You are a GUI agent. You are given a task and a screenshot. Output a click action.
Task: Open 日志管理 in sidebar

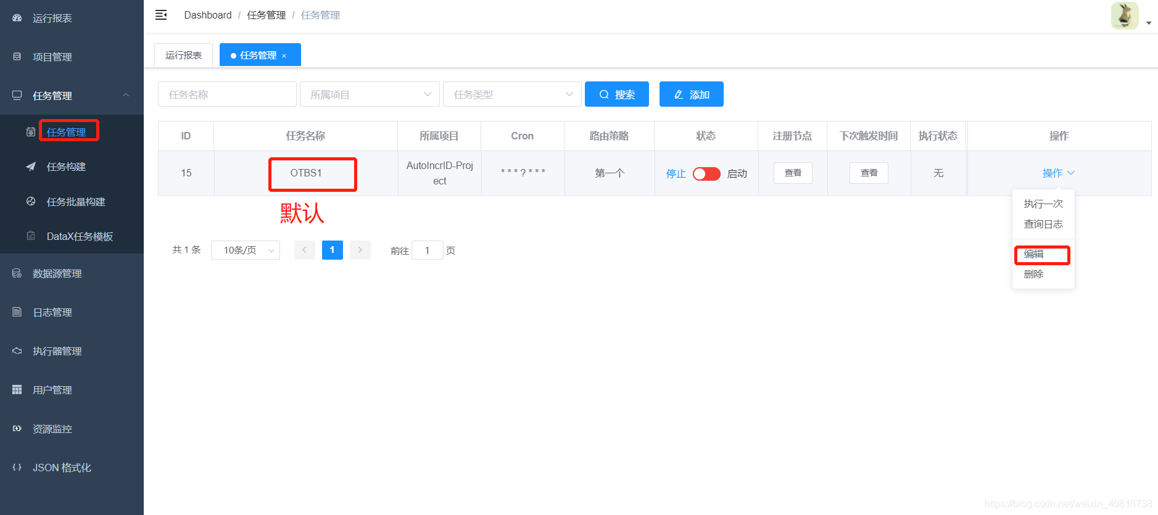click(72, 312)
